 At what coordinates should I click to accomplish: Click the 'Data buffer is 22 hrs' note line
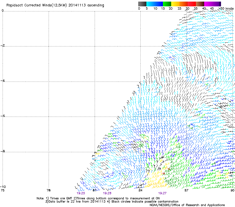112,202
